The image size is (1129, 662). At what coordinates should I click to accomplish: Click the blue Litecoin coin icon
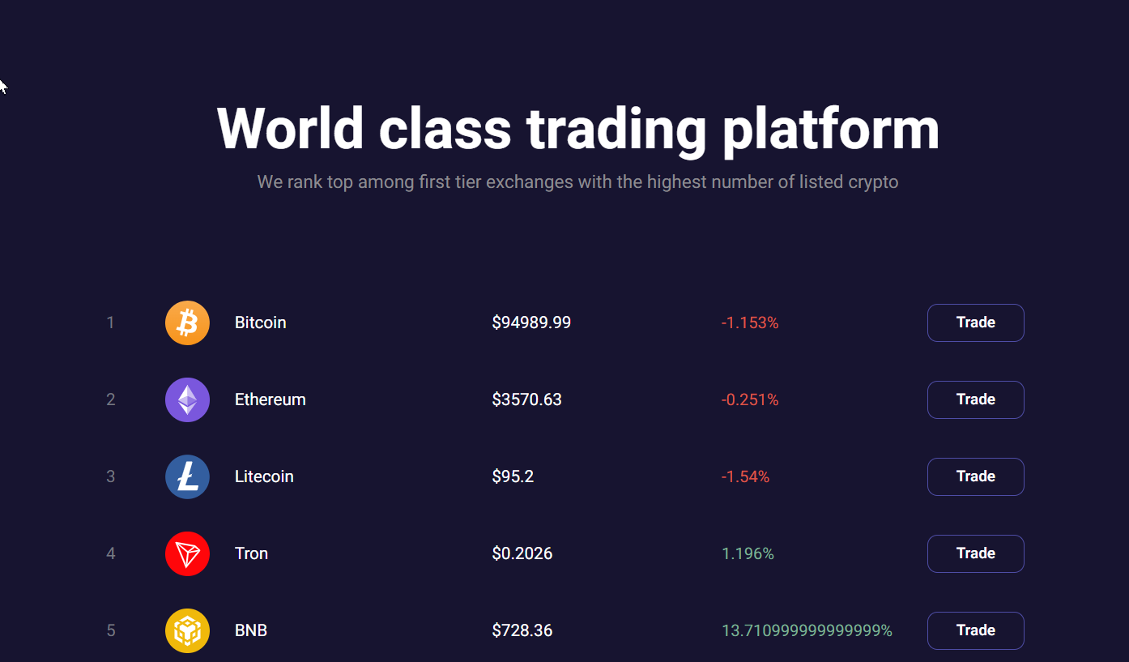click(x=187, y=476)
